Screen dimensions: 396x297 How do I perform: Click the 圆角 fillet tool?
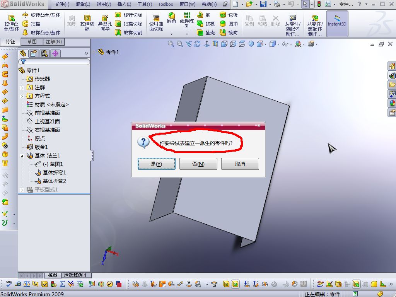click(171, 18)
